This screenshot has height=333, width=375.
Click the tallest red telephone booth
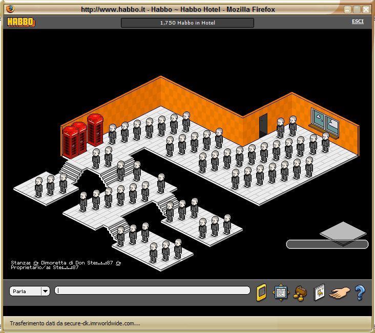95,130
